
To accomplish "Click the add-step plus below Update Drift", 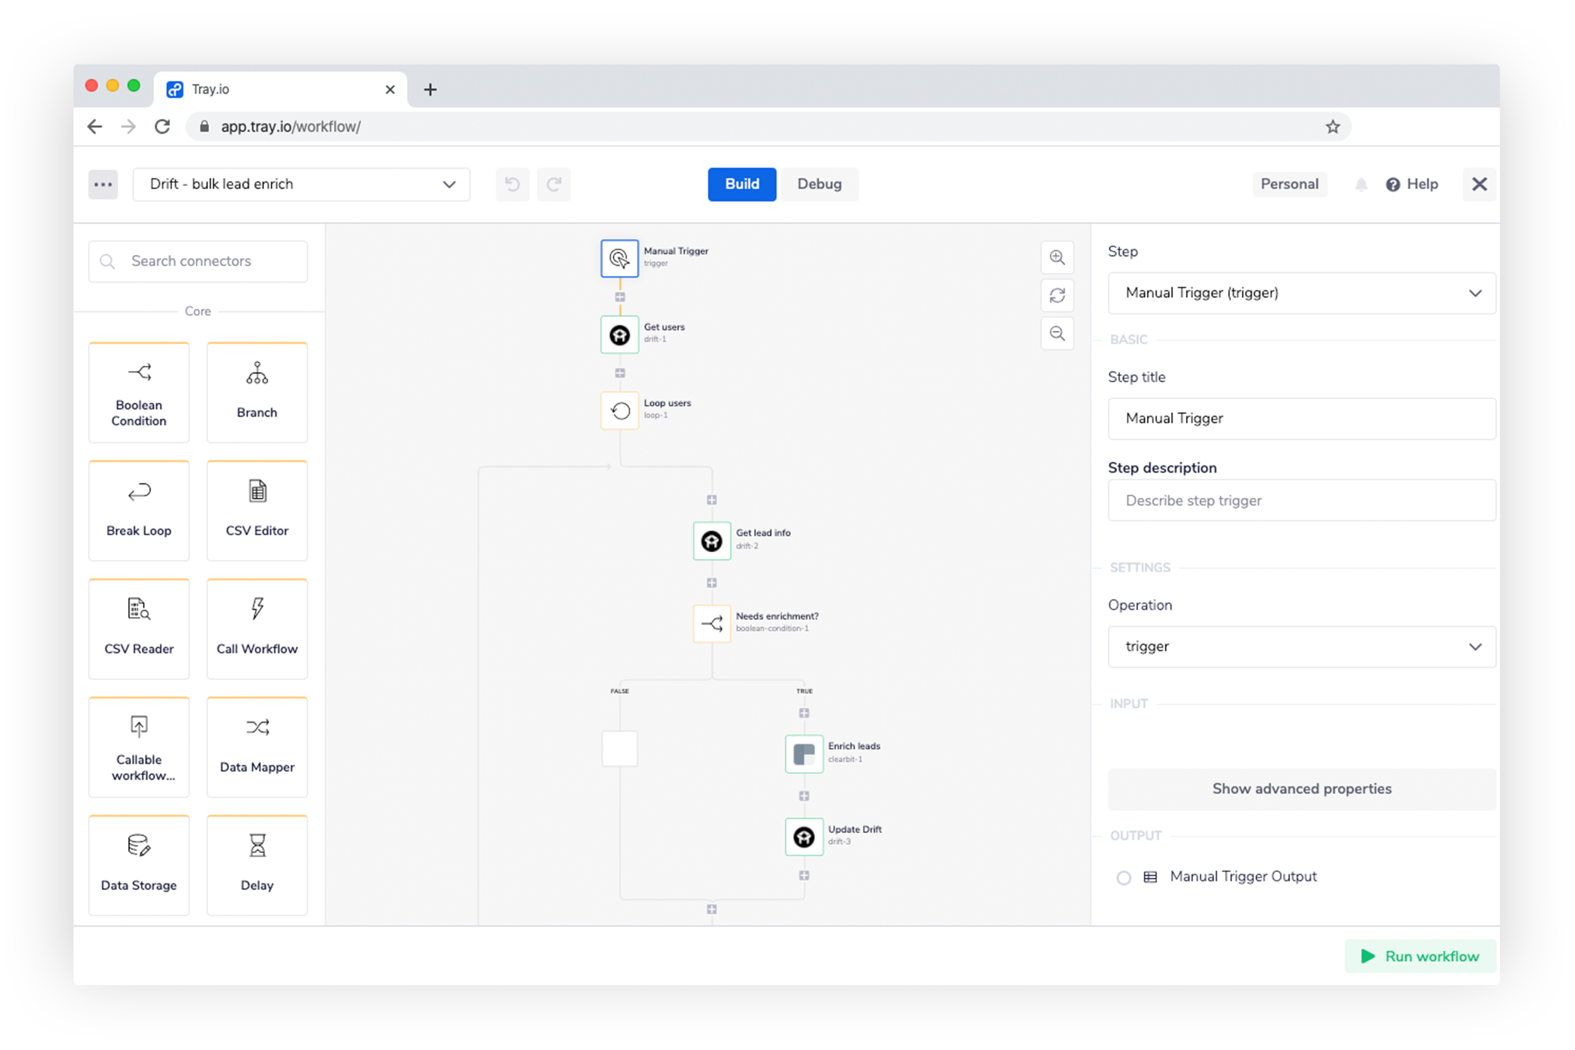I will click(804, 875).
